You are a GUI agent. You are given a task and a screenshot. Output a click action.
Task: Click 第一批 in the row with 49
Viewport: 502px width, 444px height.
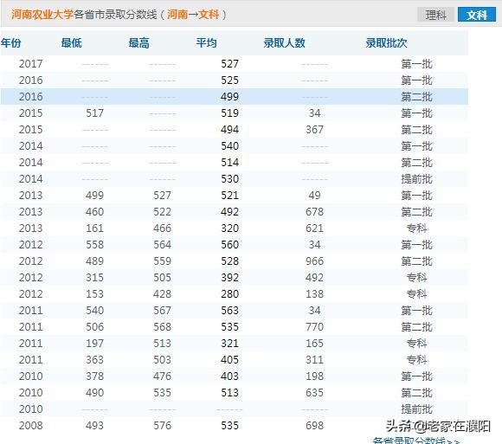417,196
